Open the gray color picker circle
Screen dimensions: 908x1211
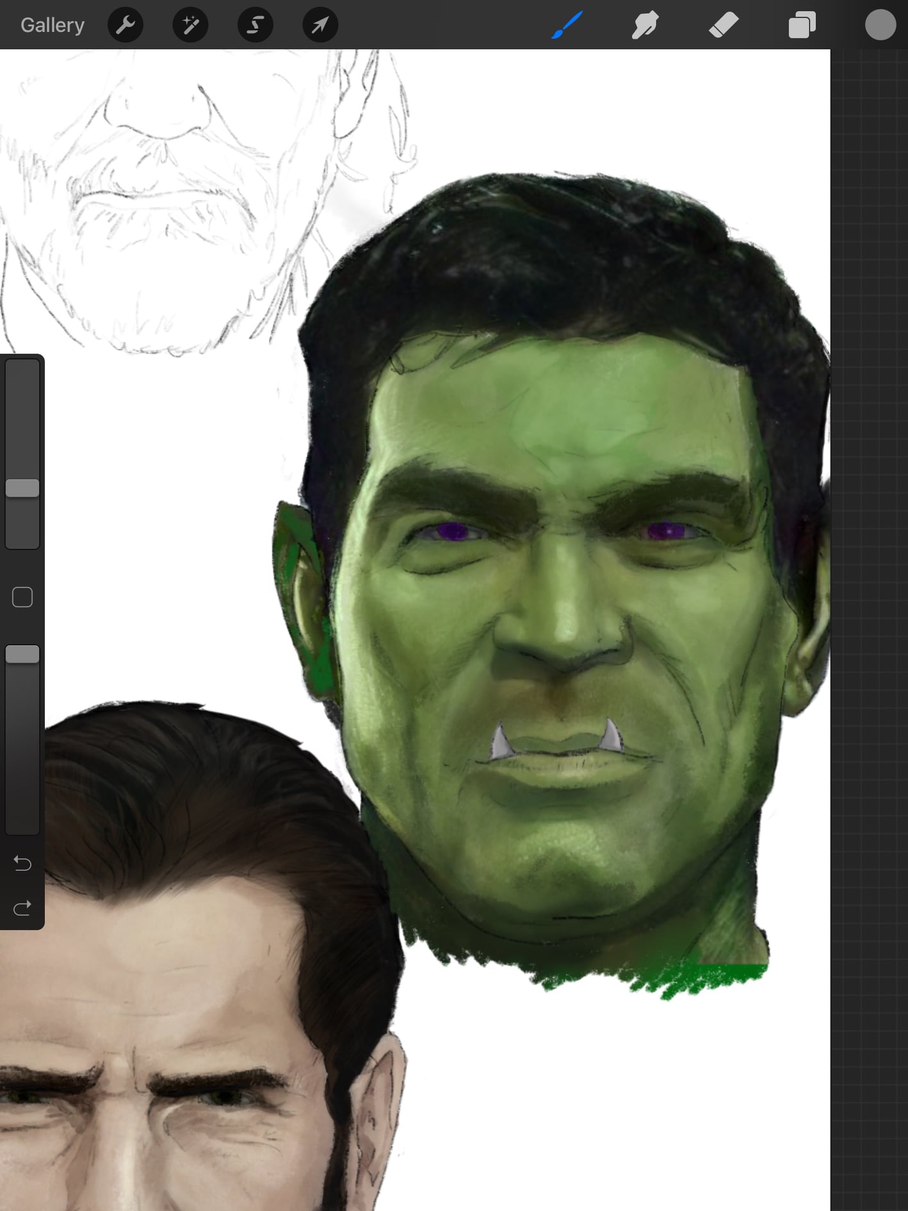880,25
